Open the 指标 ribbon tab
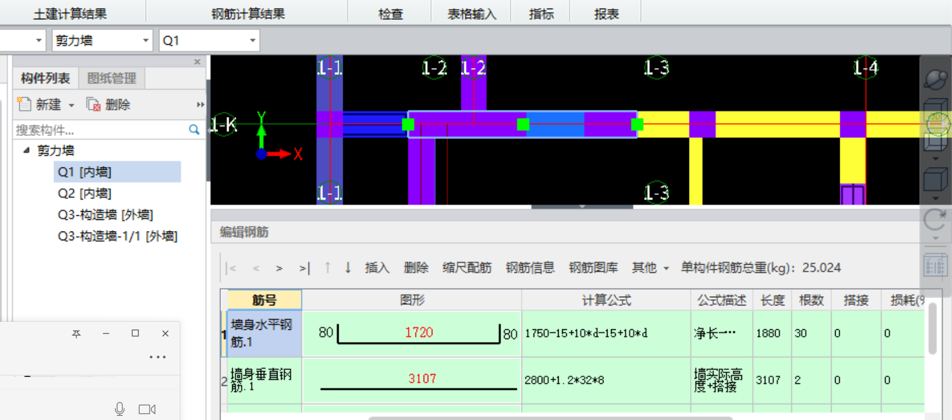The height and width of the screenshot is (420, 952). (541, 14)
